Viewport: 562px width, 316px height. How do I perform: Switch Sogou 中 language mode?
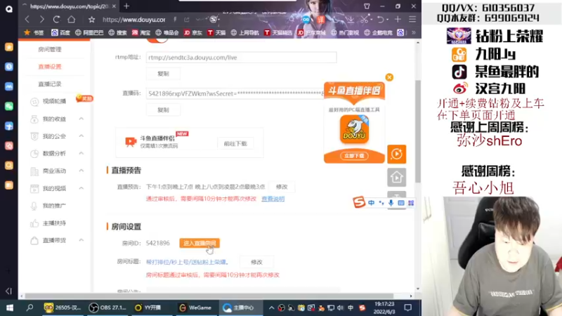coord(372,203)
